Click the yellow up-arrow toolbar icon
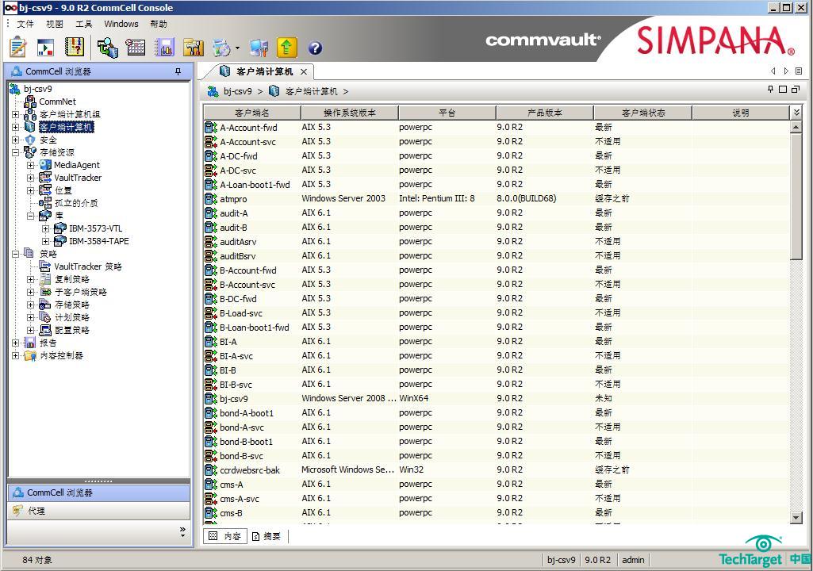This screenshot has width=813, height=571. [286, 48]
